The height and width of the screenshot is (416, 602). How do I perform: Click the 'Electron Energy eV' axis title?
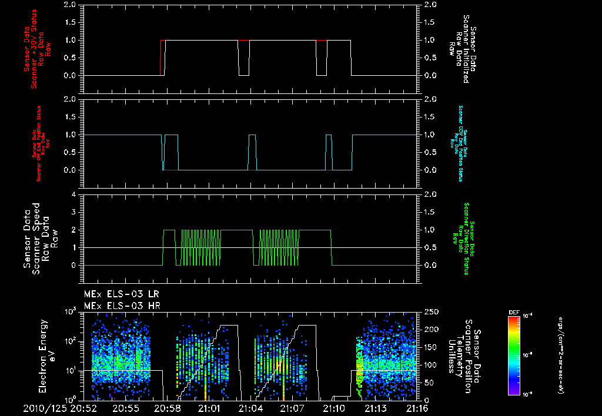pyautogui.click(x=47, y=355)
